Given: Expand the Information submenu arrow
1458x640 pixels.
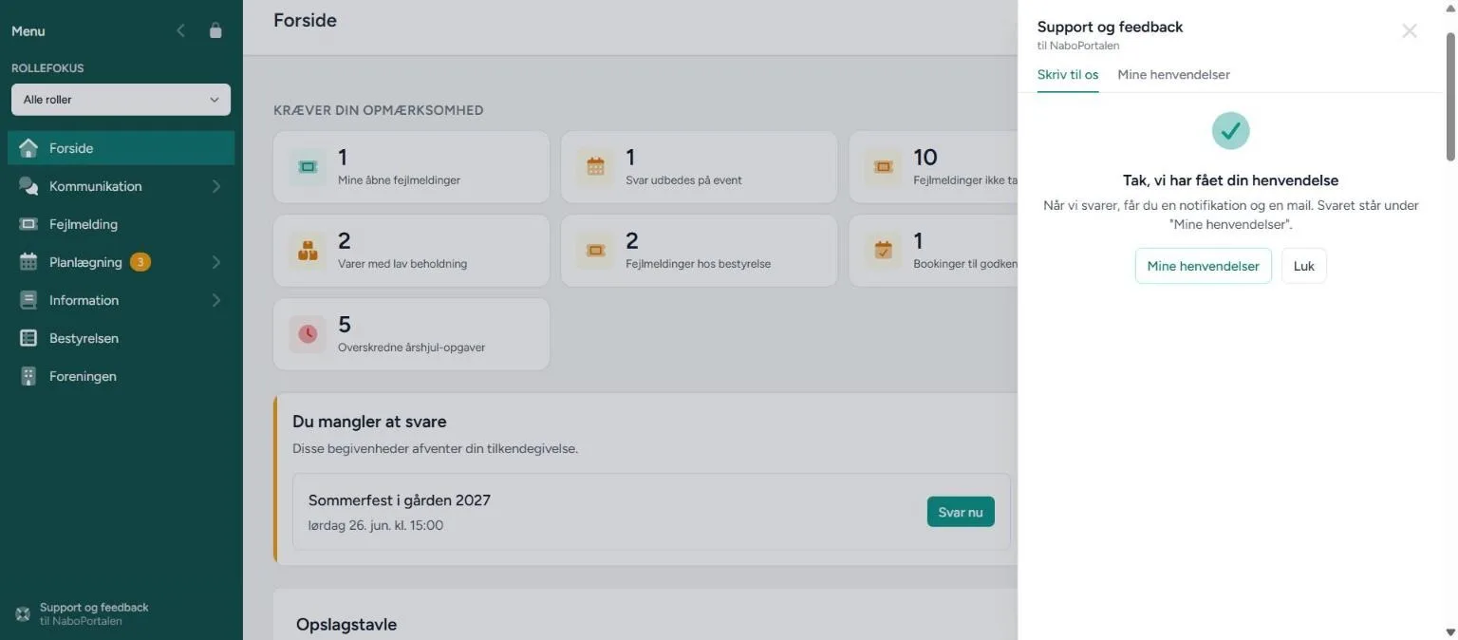Looking at the screenshot, I should point(215,300).
